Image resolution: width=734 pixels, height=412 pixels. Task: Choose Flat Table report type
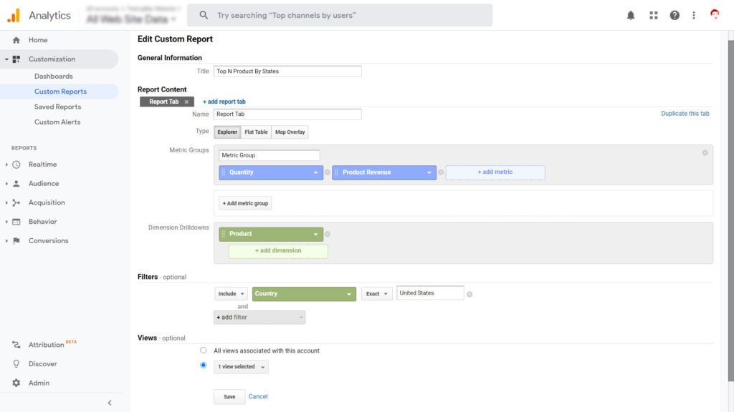pos(256,132)
